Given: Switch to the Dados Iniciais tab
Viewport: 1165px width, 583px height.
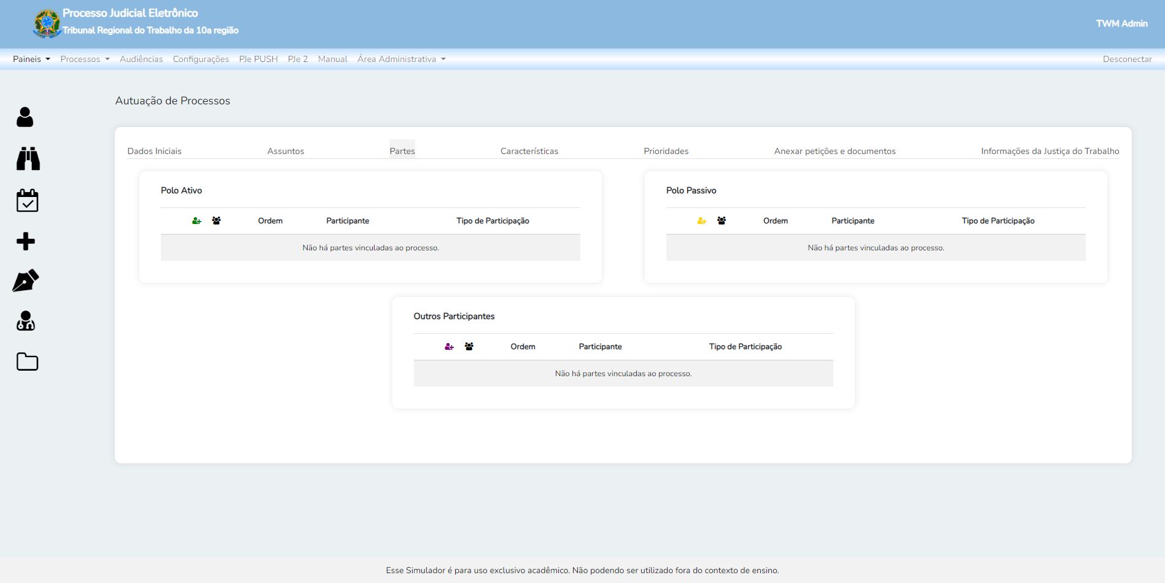Looking at the screenshot, I should (155, 151).
